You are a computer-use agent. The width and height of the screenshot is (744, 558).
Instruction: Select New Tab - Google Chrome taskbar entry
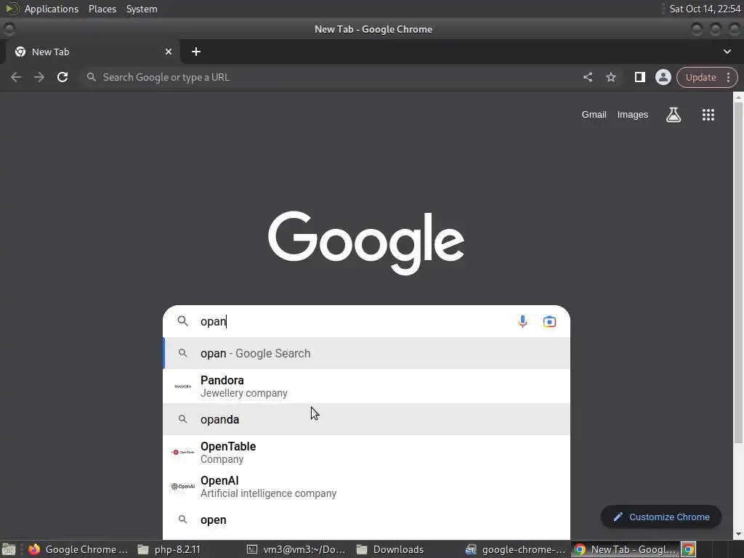coord(625,549)
